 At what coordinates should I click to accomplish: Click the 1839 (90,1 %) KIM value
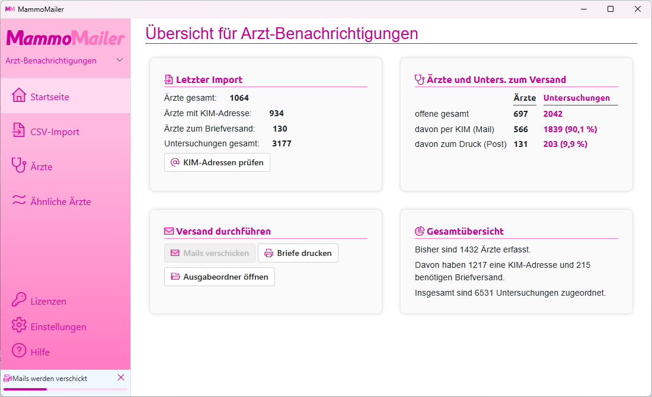570,129
